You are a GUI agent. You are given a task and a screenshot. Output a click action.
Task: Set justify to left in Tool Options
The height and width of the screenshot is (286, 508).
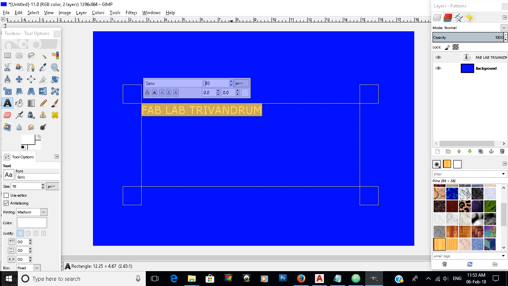pyautogui.click(x=20, y=233)
